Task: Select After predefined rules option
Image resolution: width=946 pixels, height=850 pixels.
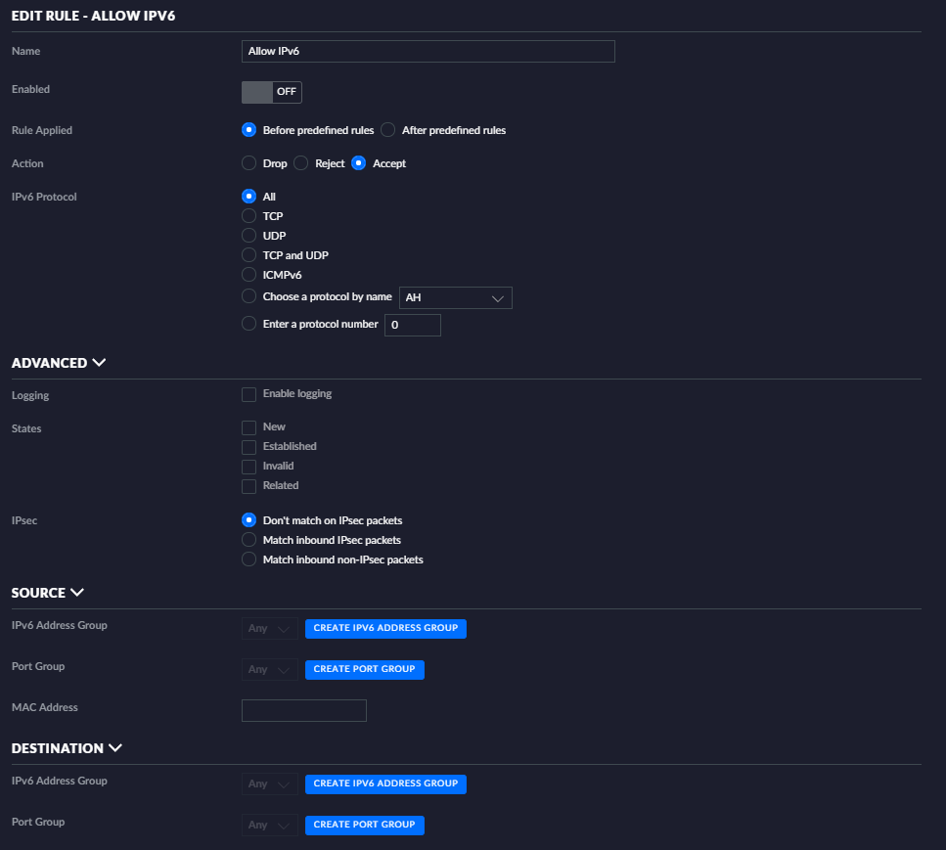Action: [x=388, y=130]
